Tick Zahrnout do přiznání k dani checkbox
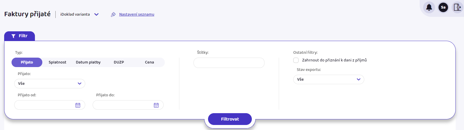This screenshot has width=464, height=130. click(296, 60)
